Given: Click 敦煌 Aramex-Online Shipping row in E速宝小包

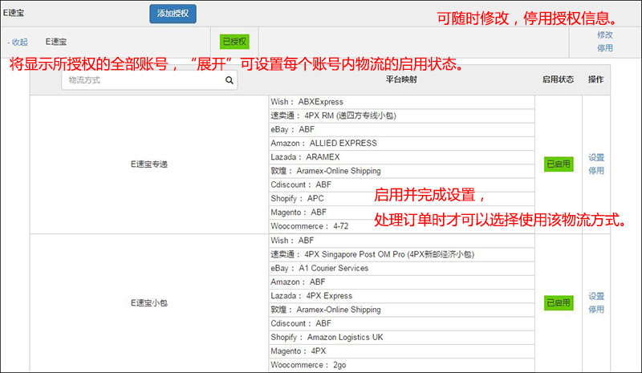Looking at the screenshot, I should (402, 310).
